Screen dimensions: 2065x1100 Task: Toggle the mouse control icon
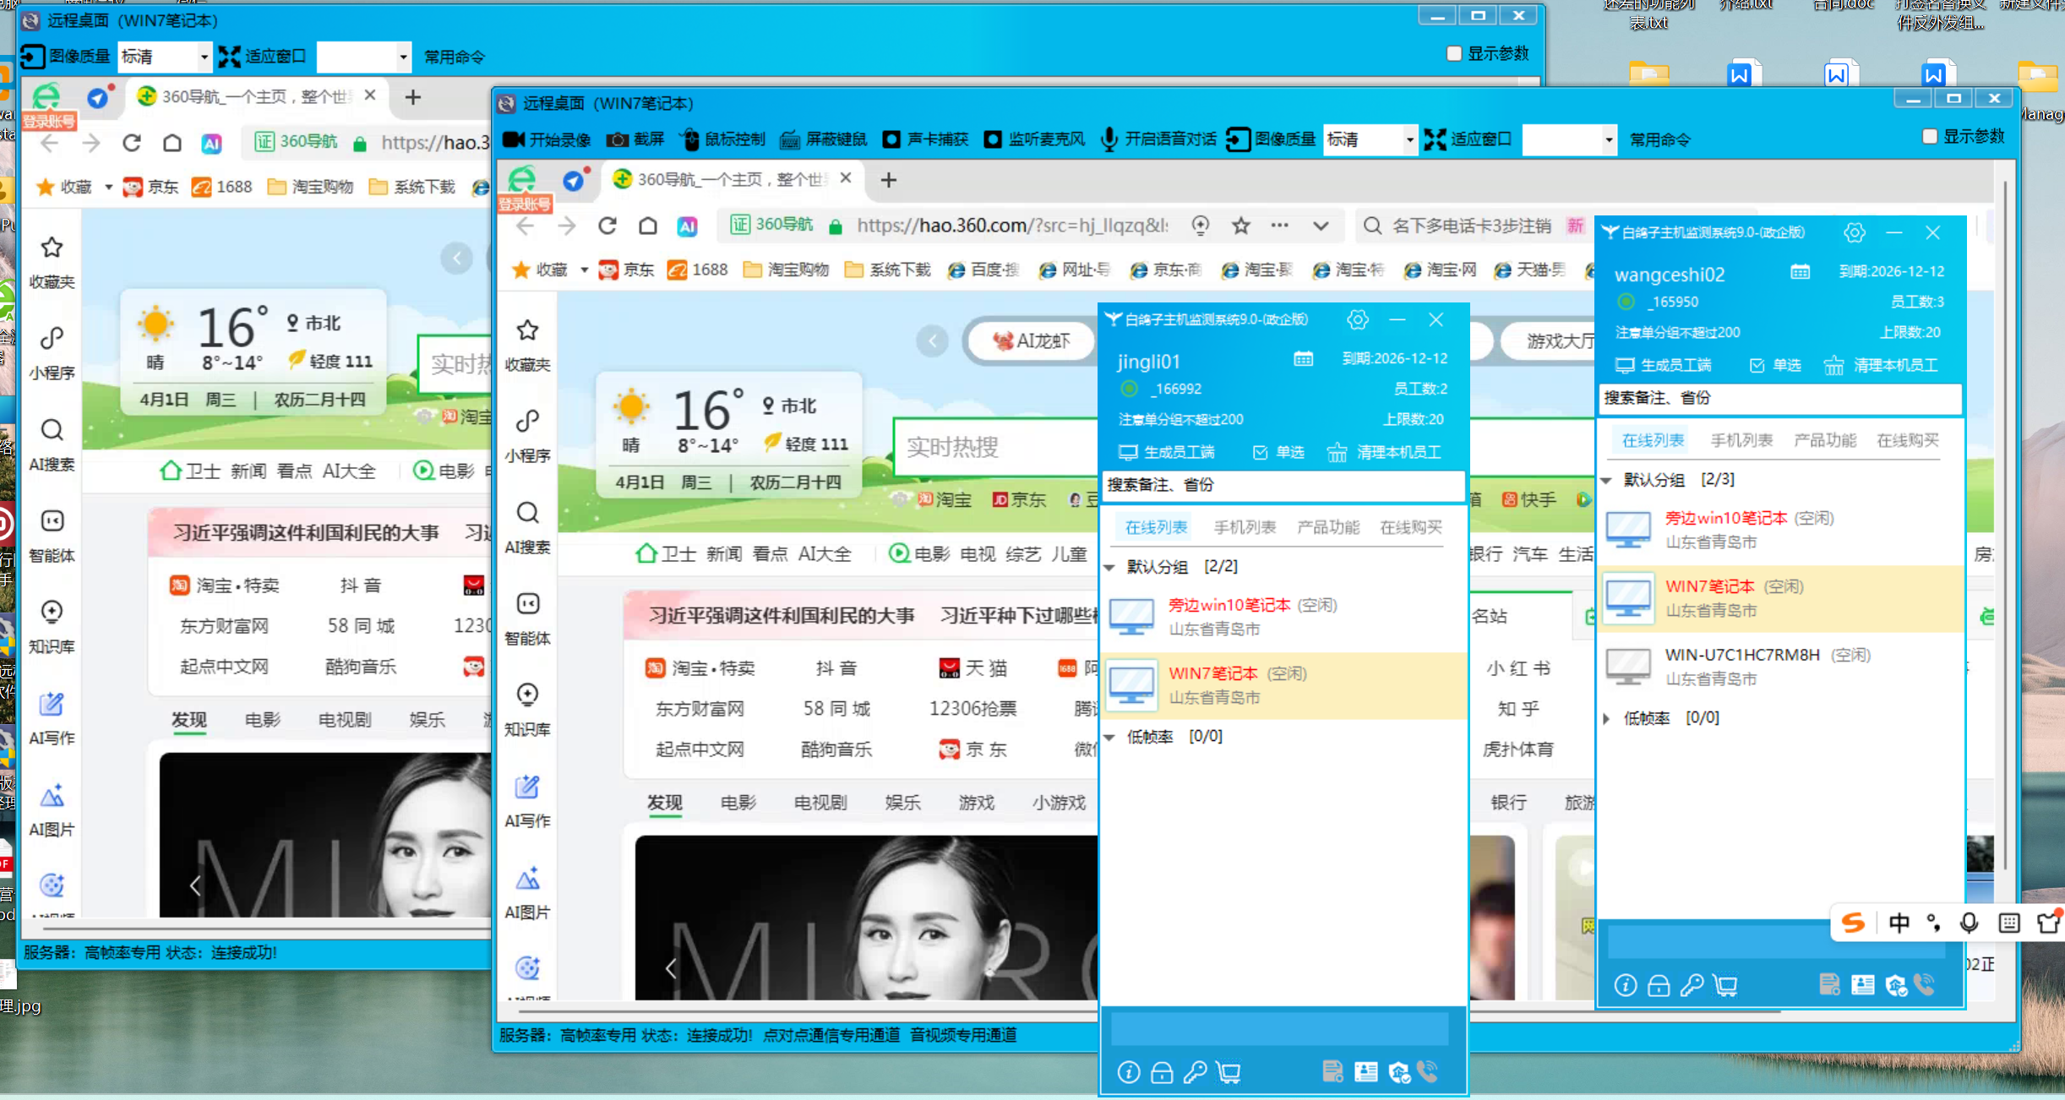coord(690,139)
